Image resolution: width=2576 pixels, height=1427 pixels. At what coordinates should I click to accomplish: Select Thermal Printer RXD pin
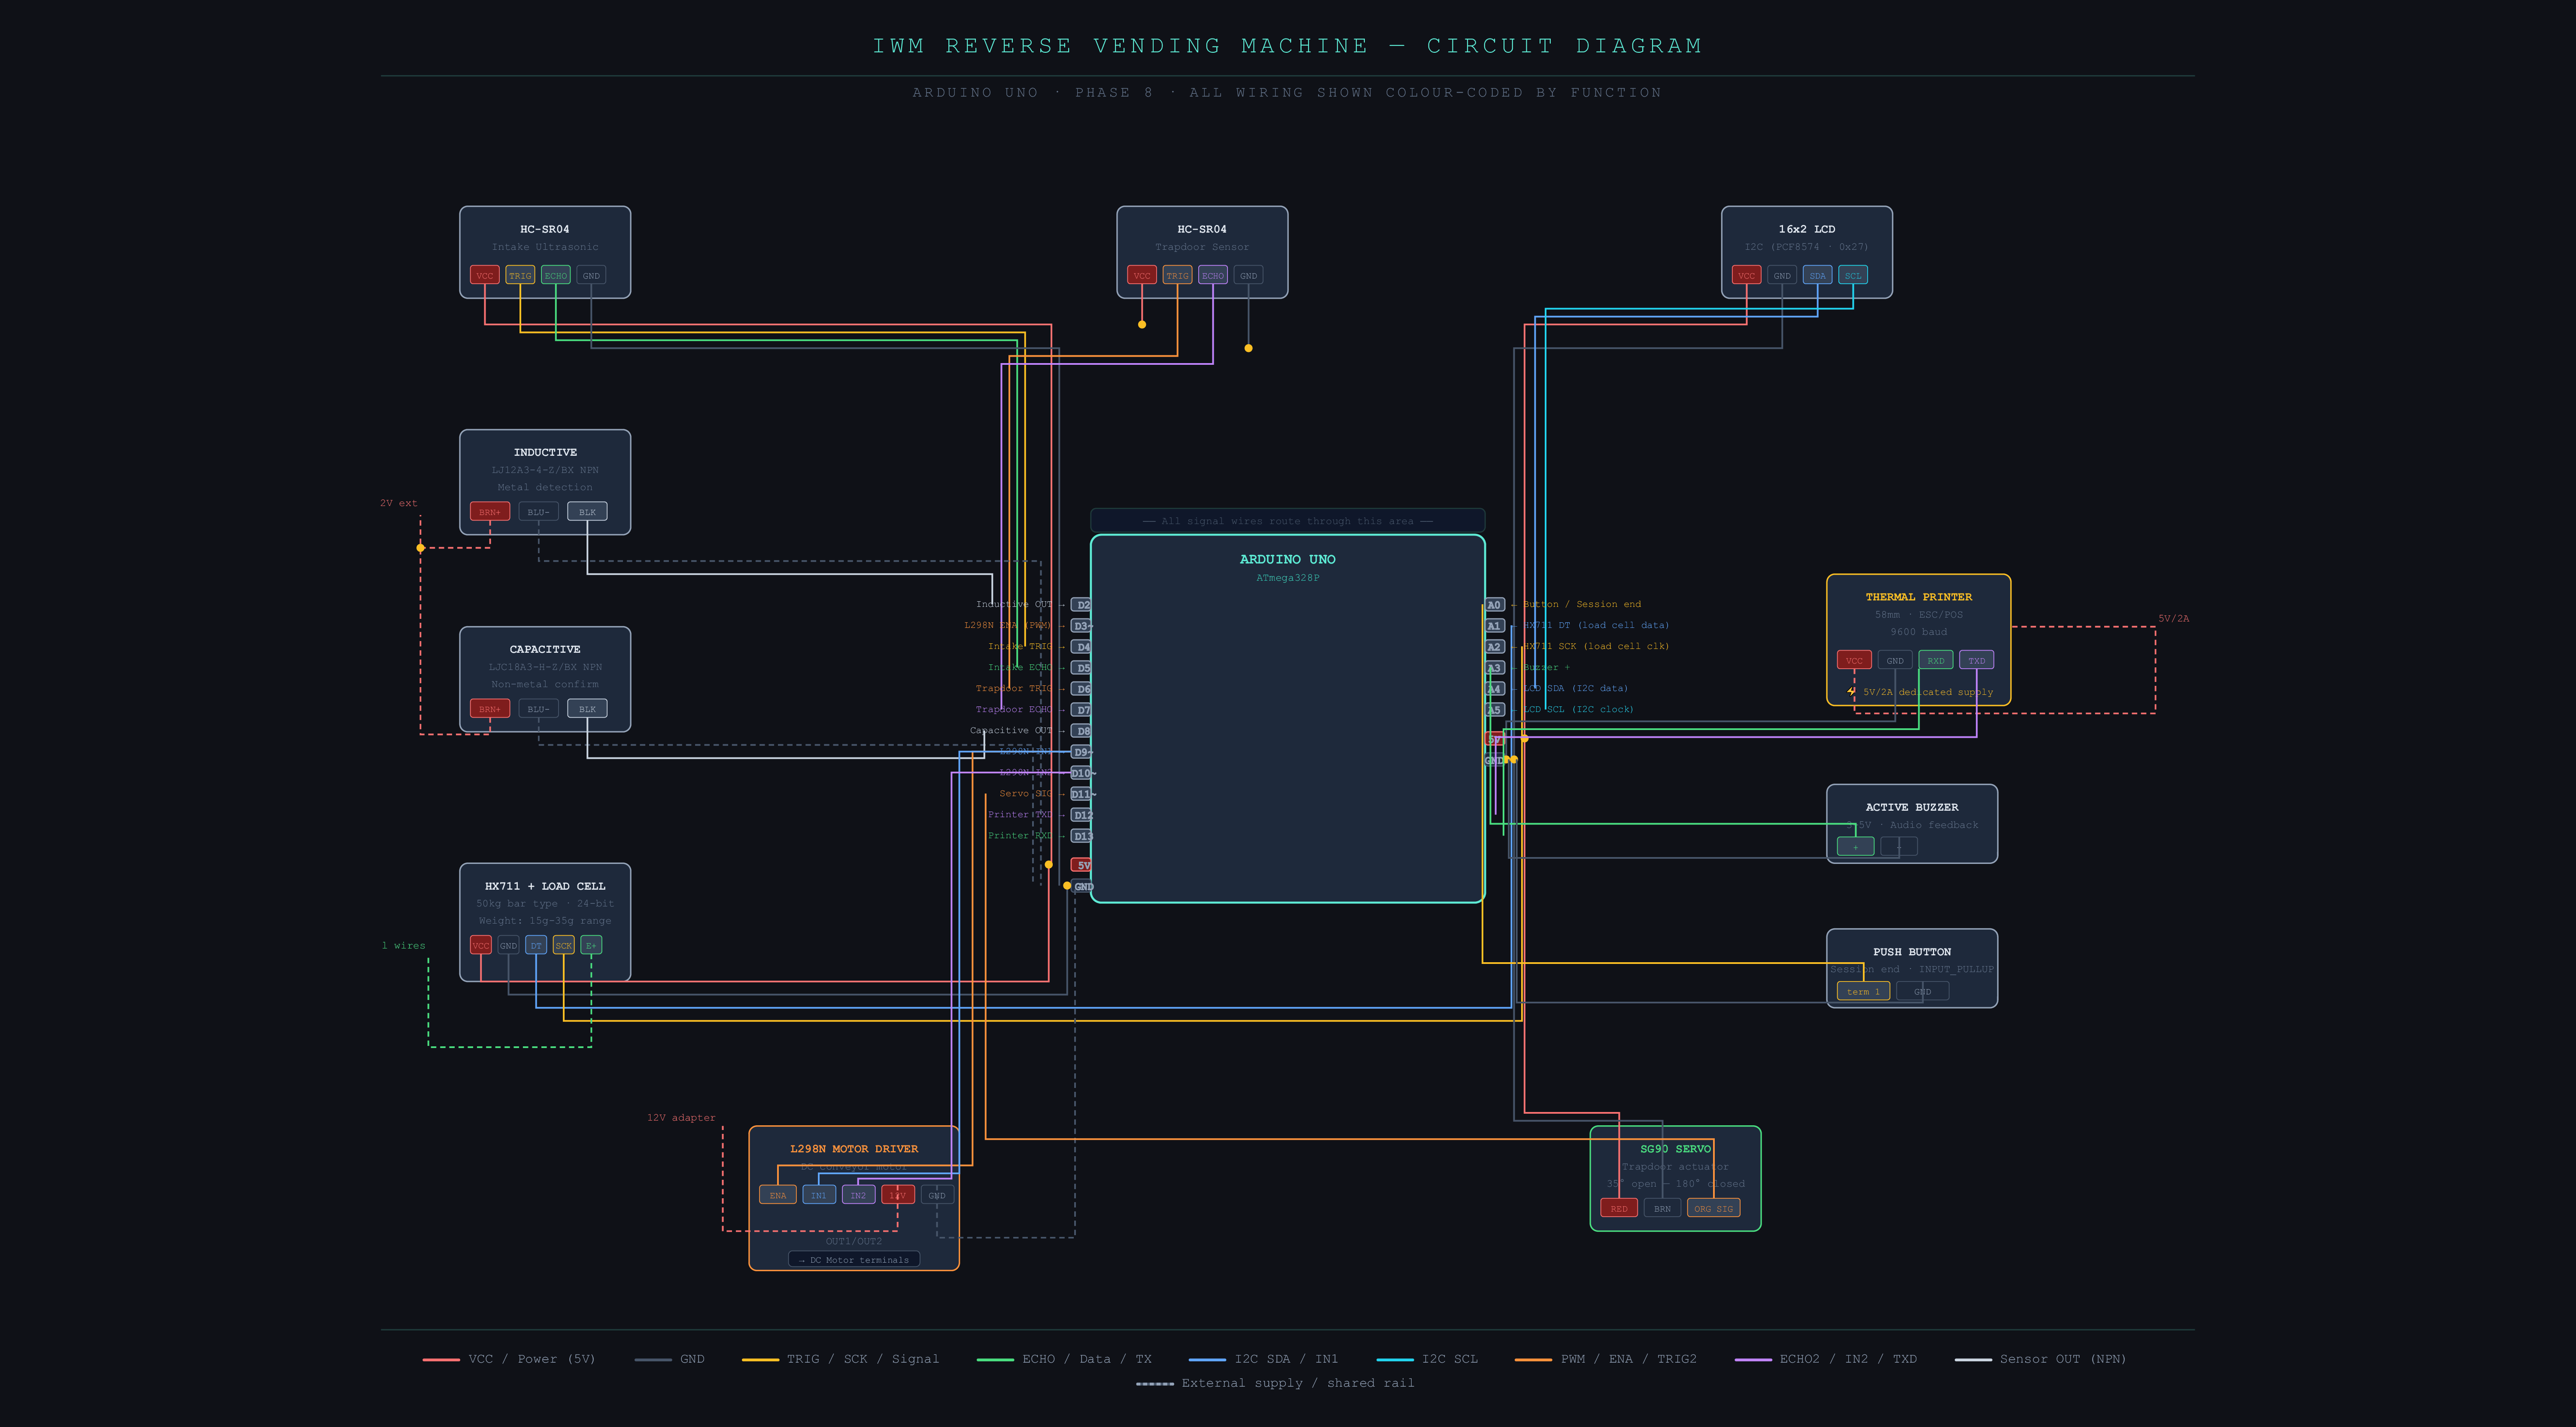[x=1936, y=660]
